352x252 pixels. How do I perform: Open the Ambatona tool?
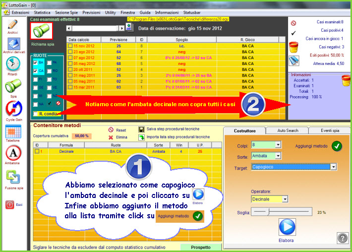coord(13,153)
